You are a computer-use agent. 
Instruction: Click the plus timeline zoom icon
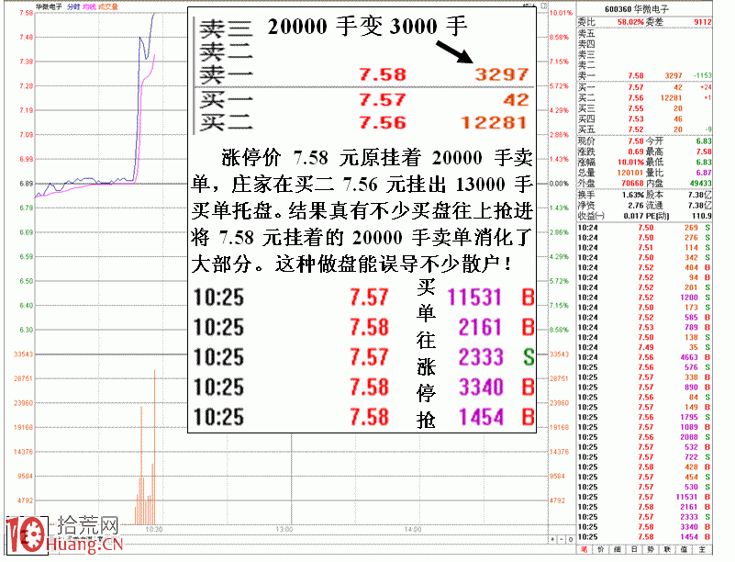click(552, 539)
